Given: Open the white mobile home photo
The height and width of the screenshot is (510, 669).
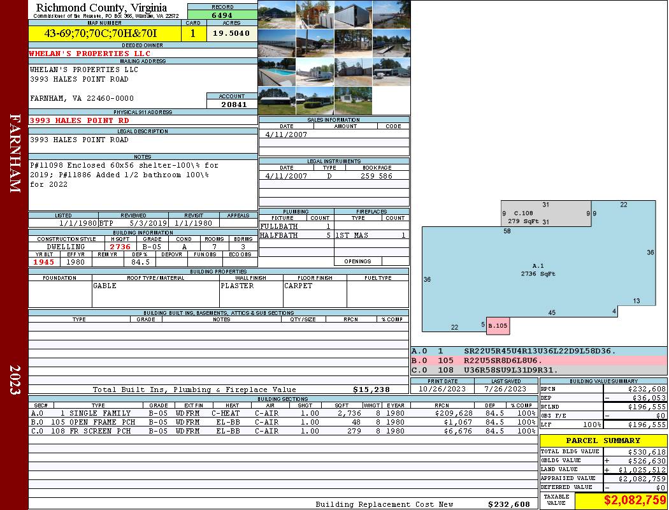Looking at the screenshot, I should pyautogui.click(x=352, y=100).
